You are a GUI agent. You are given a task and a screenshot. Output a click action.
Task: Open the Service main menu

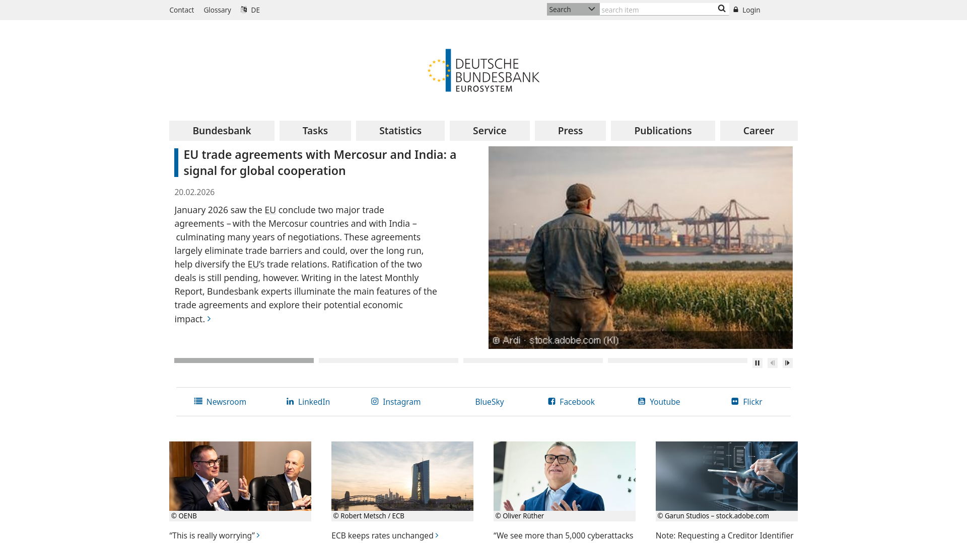coord(490,131)
